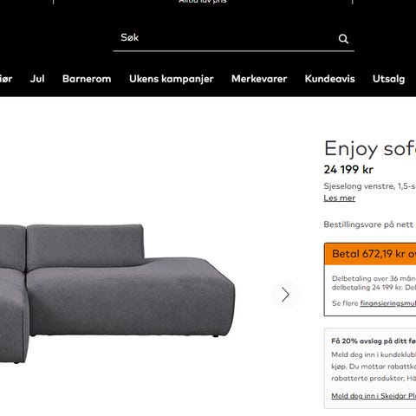Go to Ukens kampanjer

[172, 79]
